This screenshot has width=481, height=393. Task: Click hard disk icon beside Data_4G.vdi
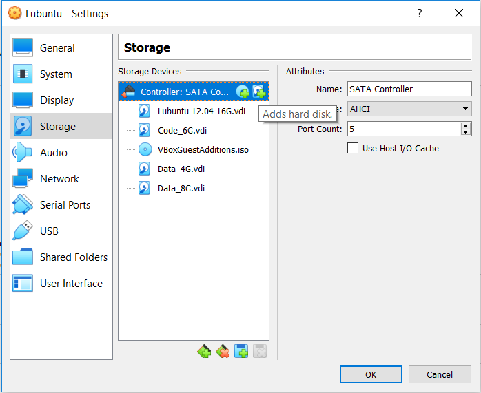(145, 169)
